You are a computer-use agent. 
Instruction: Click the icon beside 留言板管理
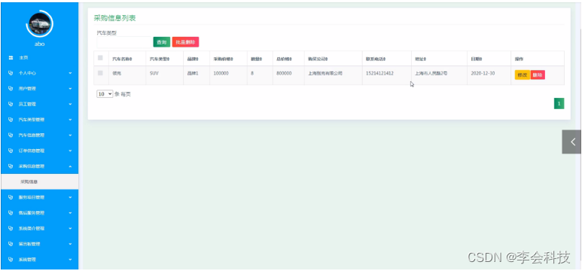pos(11,244)
